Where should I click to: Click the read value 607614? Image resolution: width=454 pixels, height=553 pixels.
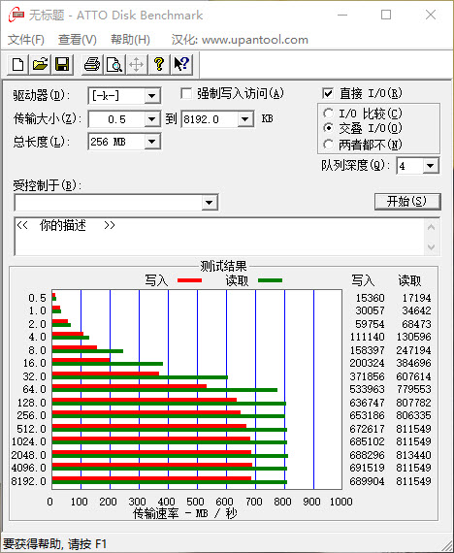(413, 376)
